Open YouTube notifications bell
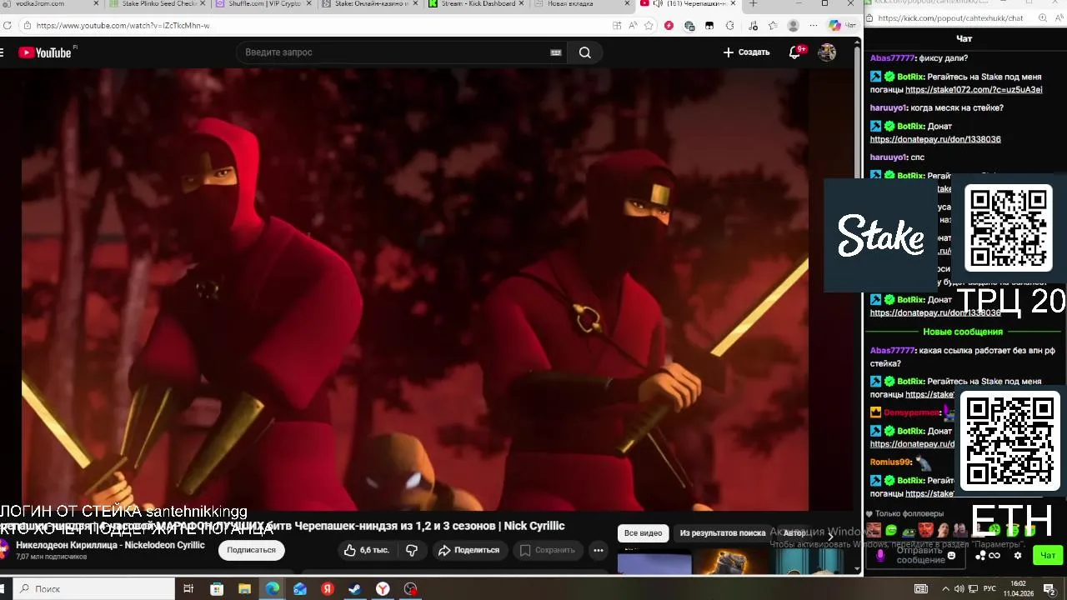Image resolution: width=1067 pixels, height=600 pixels. 795,52
